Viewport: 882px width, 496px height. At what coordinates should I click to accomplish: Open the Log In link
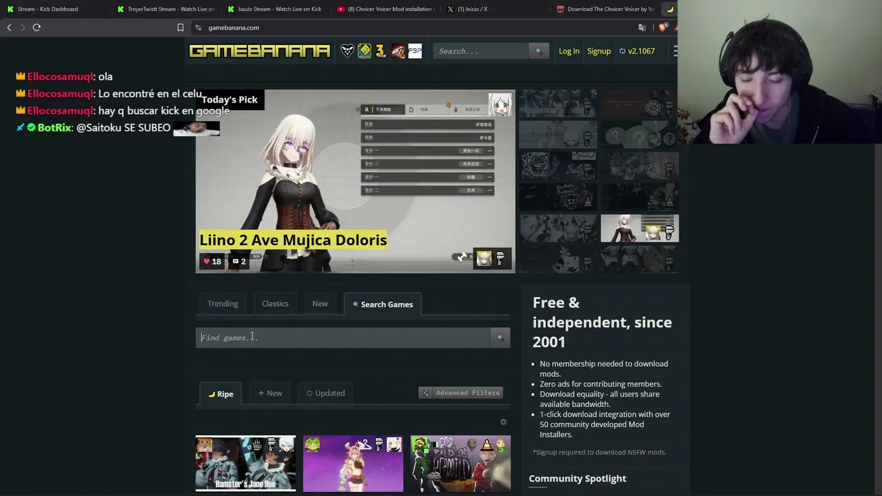tap(569, 51)
